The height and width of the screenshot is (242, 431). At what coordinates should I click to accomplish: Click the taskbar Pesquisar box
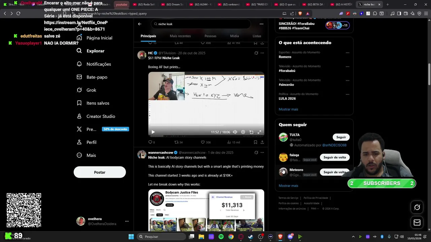[x=162, y=237]
